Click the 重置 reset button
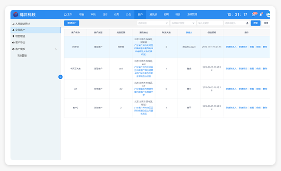Screen dimensions: 281x171 266,23
